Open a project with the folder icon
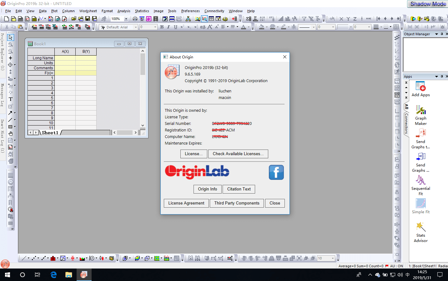 tap(74, 19)
